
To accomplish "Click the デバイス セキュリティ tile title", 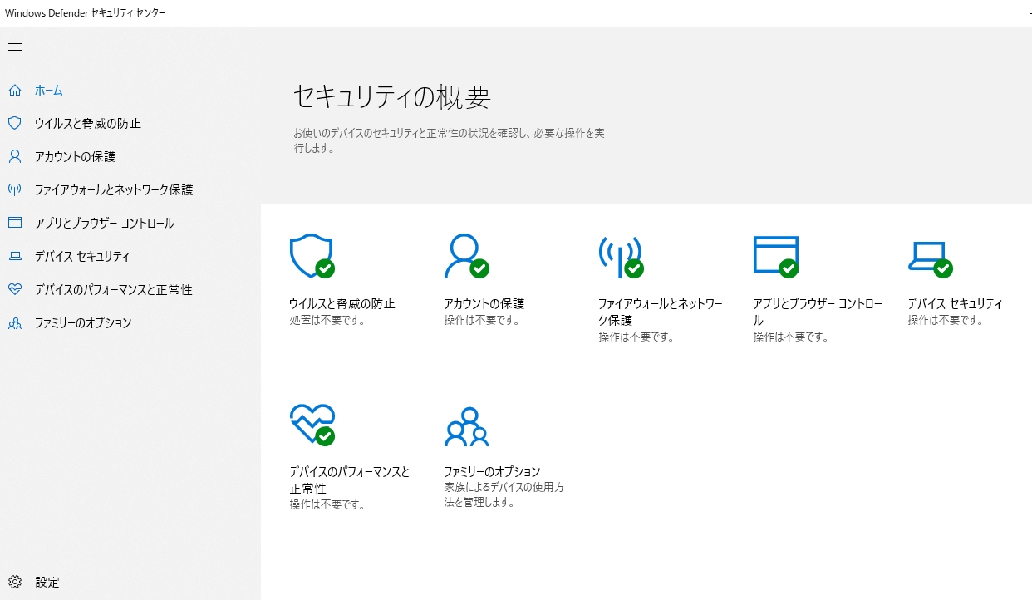I will [956, 303].
